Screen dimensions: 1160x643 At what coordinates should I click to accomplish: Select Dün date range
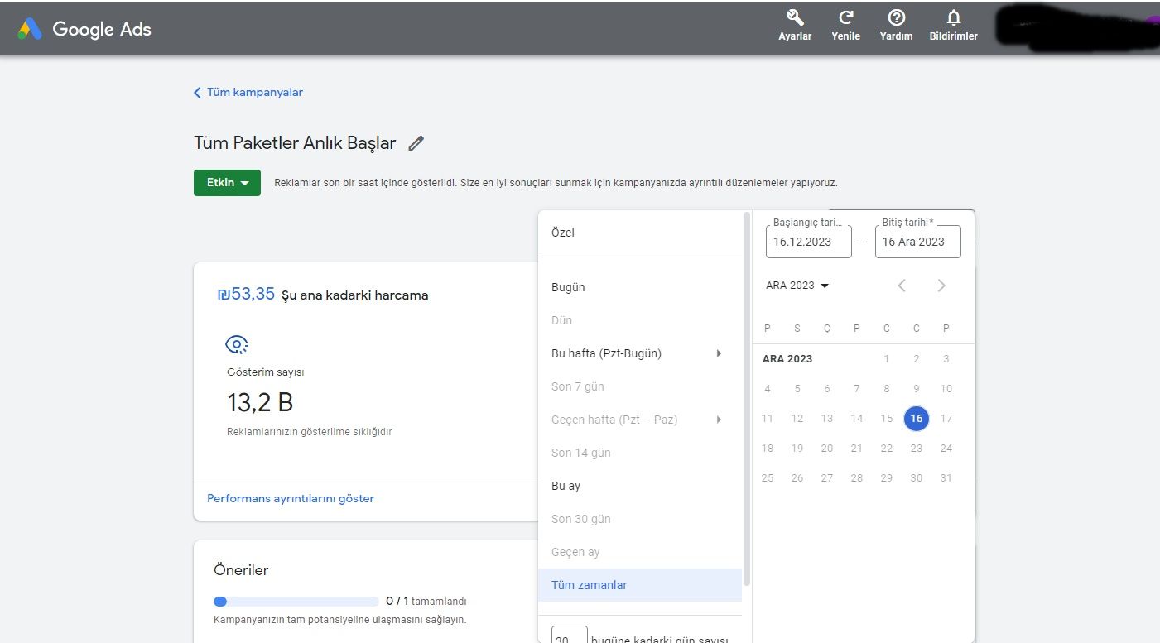point(640,320)
